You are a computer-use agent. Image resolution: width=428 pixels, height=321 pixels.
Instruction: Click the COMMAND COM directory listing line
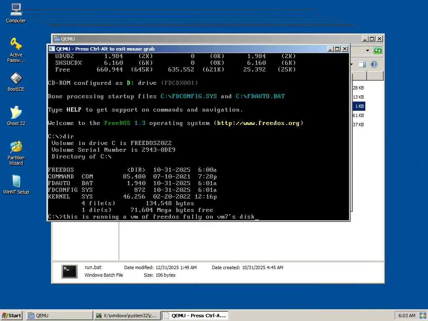point(132,177)
